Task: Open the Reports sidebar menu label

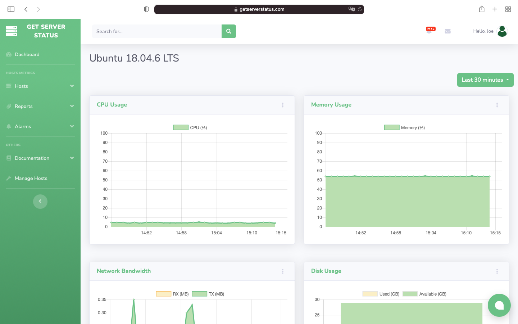Action: pyautogui.click(x=24, y=106)
